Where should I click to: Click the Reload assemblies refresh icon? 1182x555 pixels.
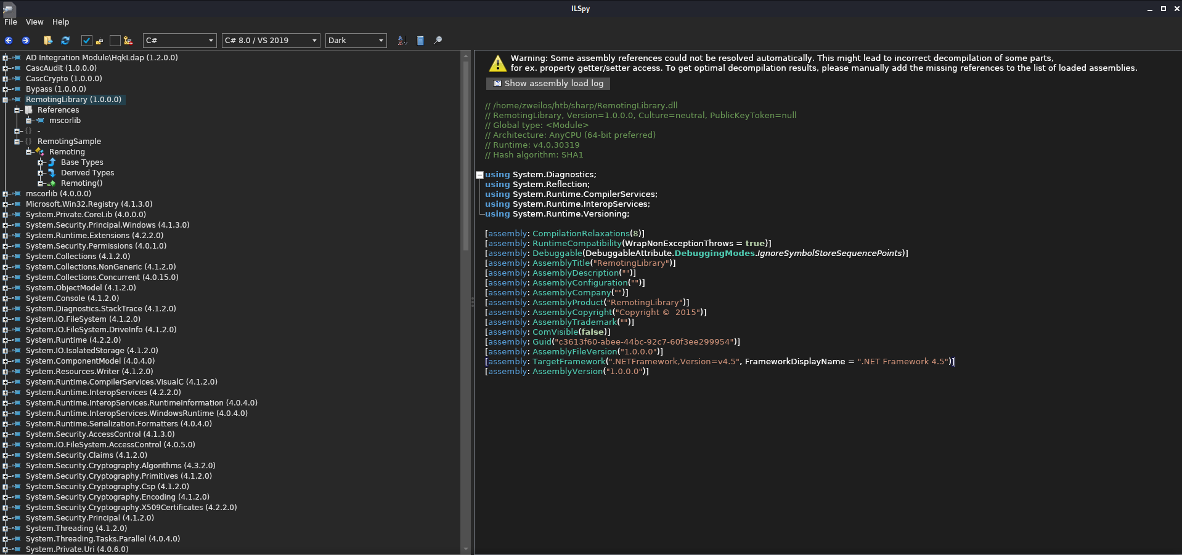point(65,41)
